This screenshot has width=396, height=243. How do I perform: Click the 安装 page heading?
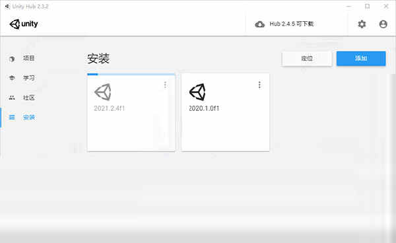point(98,59)
